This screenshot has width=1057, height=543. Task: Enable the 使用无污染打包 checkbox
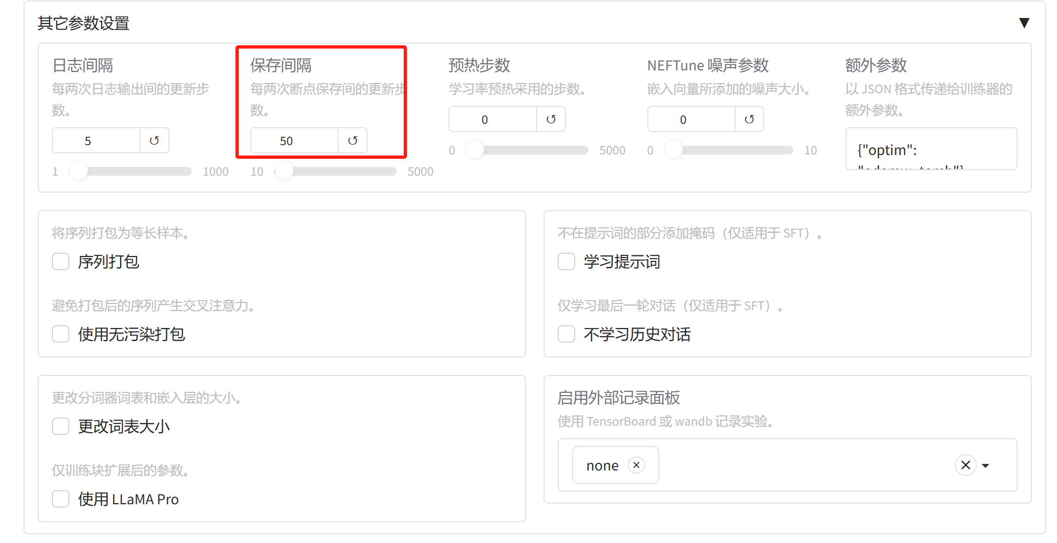tap(61, 334)
